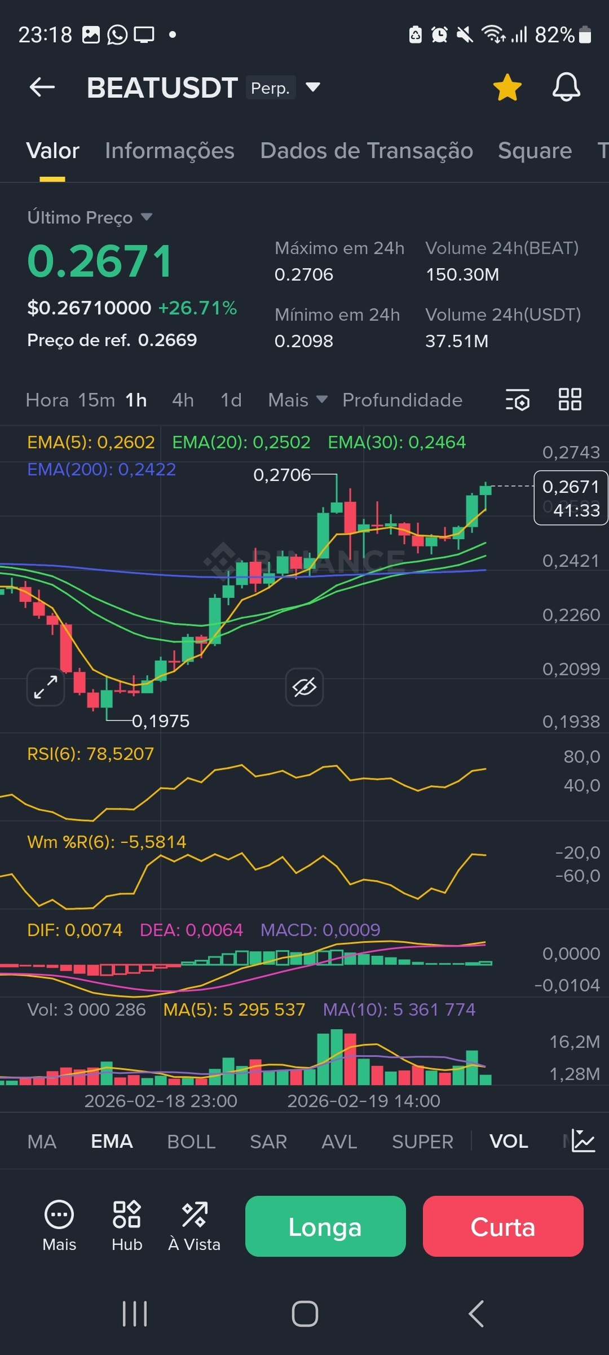
Task: Select the 1h chart interval
Action: [136, 400]
